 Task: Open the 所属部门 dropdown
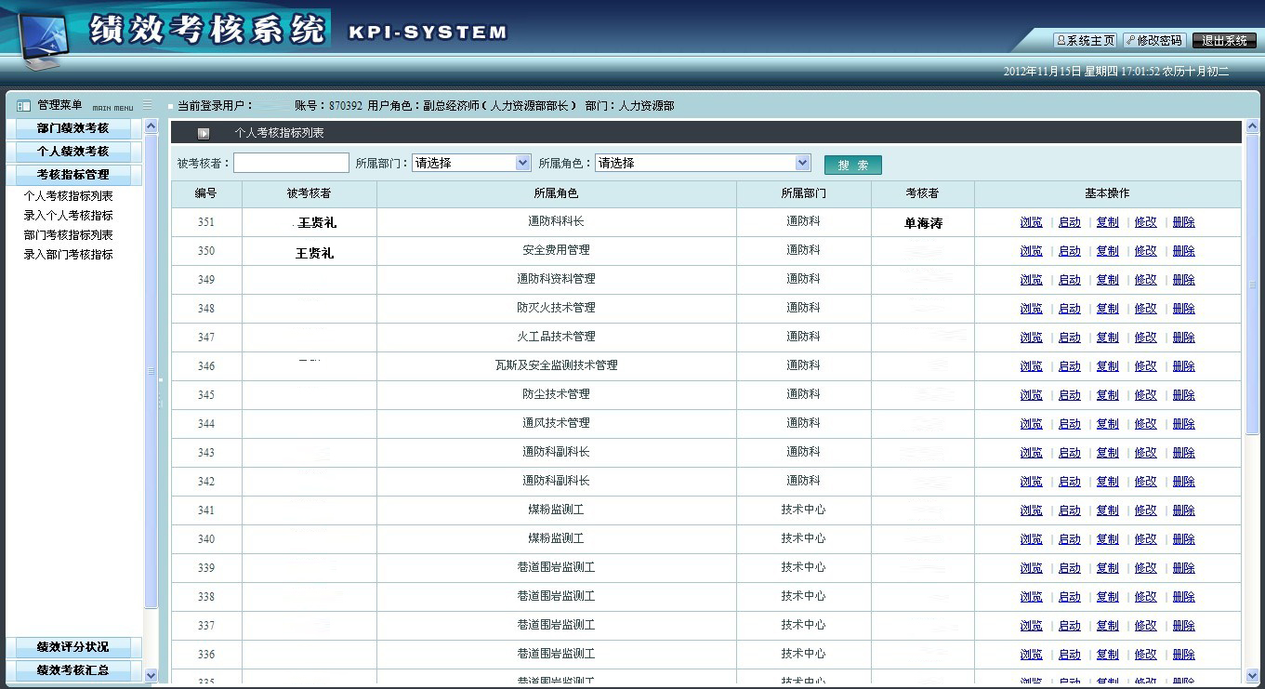pos(471,163)
